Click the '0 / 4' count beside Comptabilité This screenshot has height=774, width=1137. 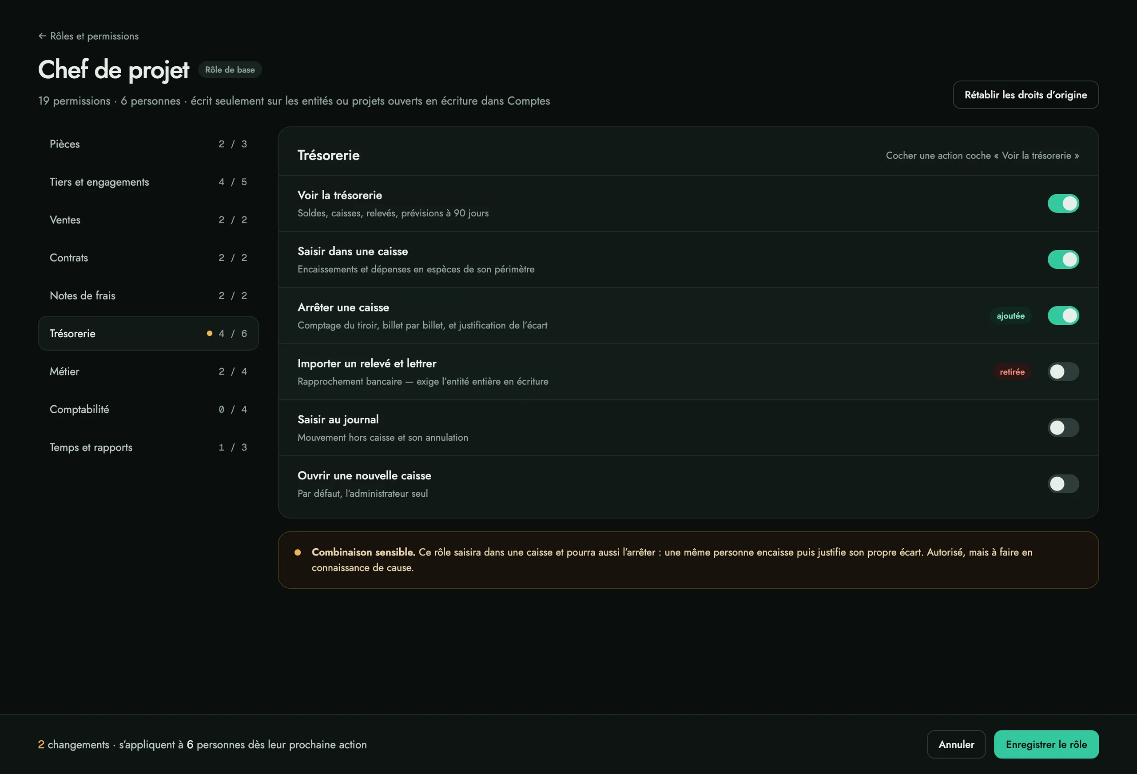tap(233, 409)
